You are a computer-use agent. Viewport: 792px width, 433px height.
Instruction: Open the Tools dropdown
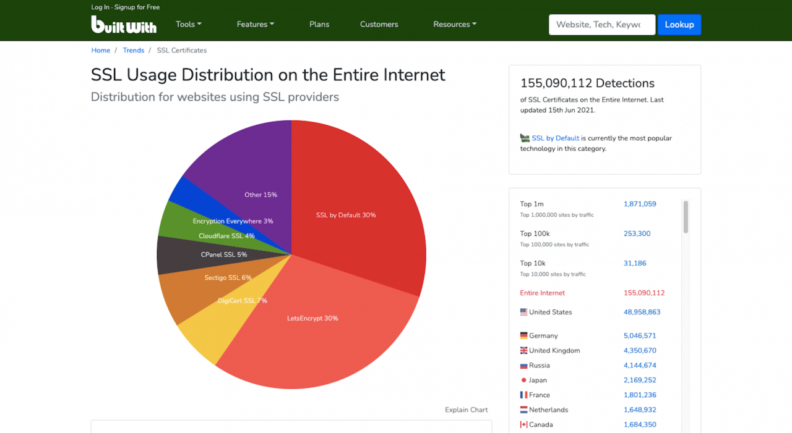pyautogui.click(x=188, y=24)
